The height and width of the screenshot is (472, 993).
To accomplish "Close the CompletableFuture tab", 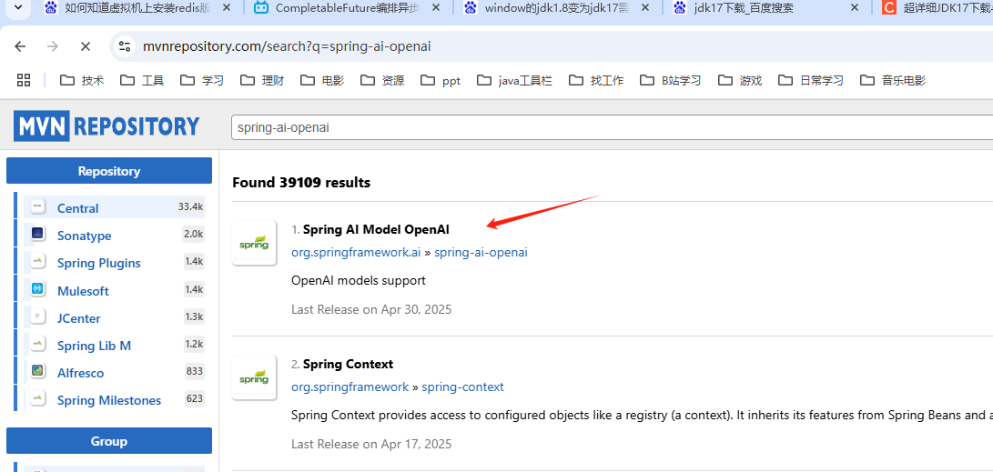I will point(436,8).
